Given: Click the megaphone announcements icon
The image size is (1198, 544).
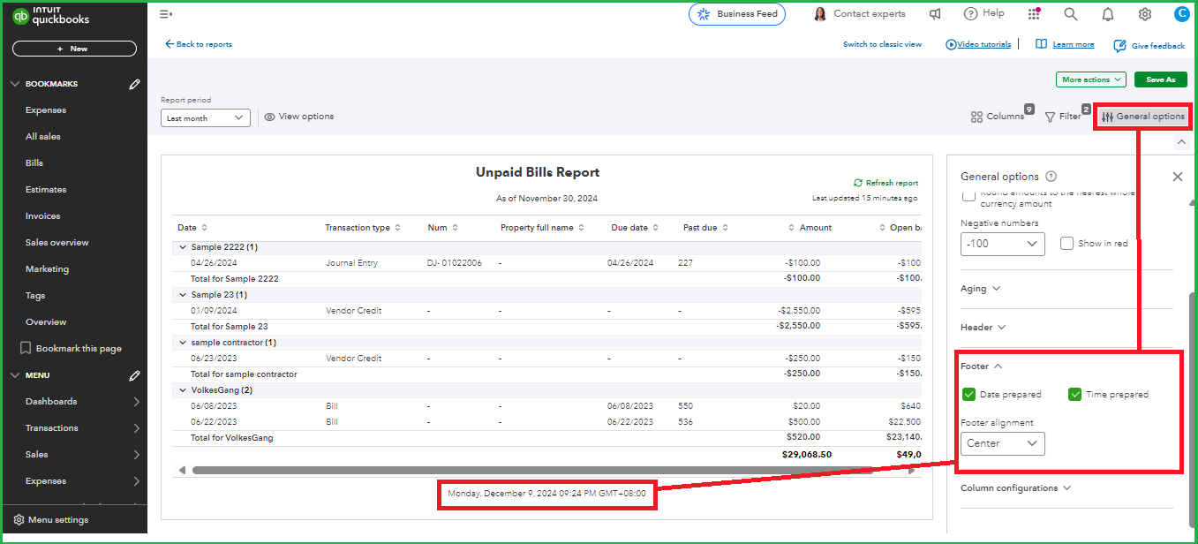Looking at the screenshot, I should point(935,13).
